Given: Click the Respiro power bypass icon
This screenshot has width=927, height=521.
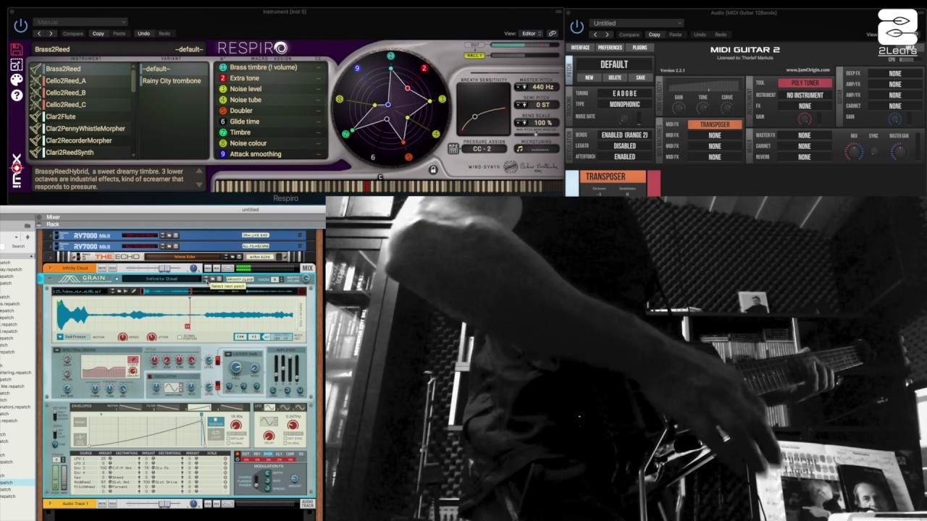Looking at the screenshot, I should click(x=20, y=26).
